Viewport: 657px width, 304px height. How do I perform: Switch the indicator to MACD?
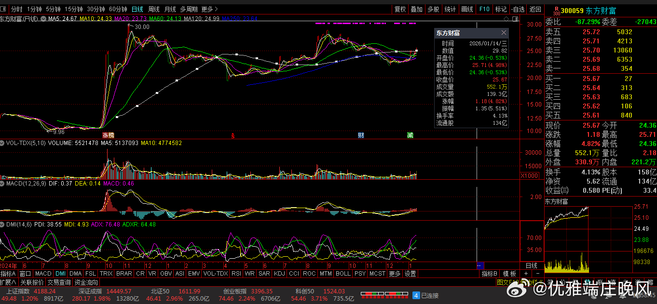(43, 274)
